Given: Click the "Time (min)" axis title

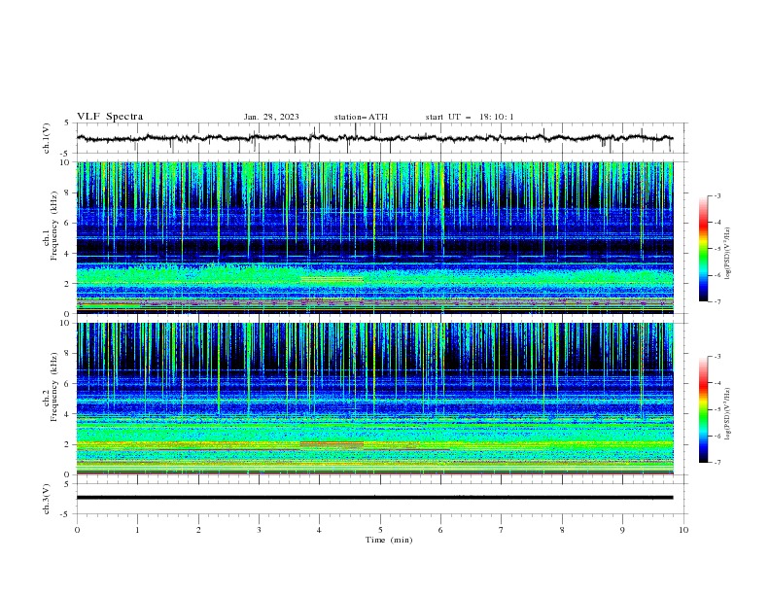Looking at the screenshot, I should (x=389, y=540).
